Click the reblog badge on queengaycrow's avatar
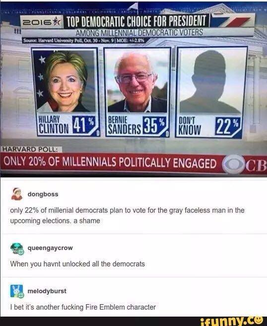This screenshot has height=326, width=267. tap(21, 252)
